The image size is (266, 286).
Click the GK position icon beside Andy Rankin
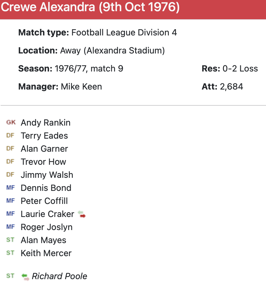click(x=11, y=122)
